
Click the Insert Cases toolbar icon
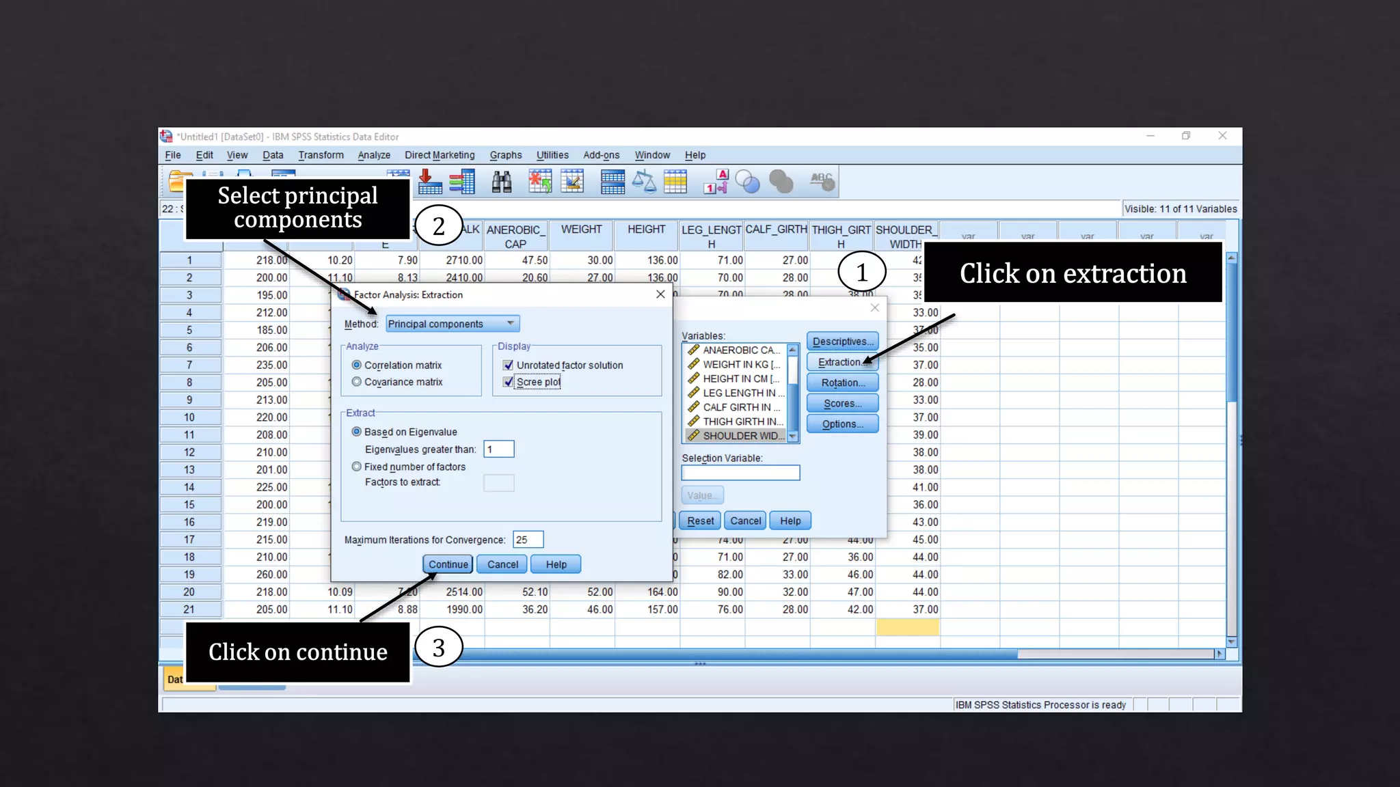click(540, 182)
